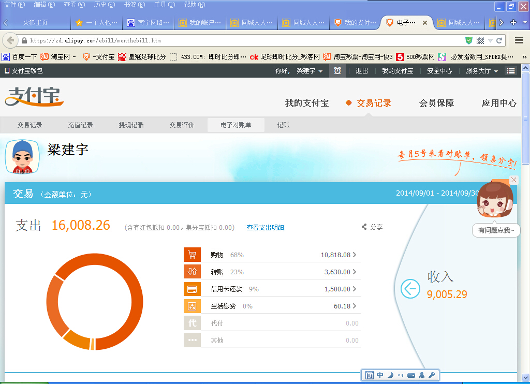The image size is (530, 384).
Task: Click the 生活缴费 utility payment icon
Action: [x=192, y=306]
